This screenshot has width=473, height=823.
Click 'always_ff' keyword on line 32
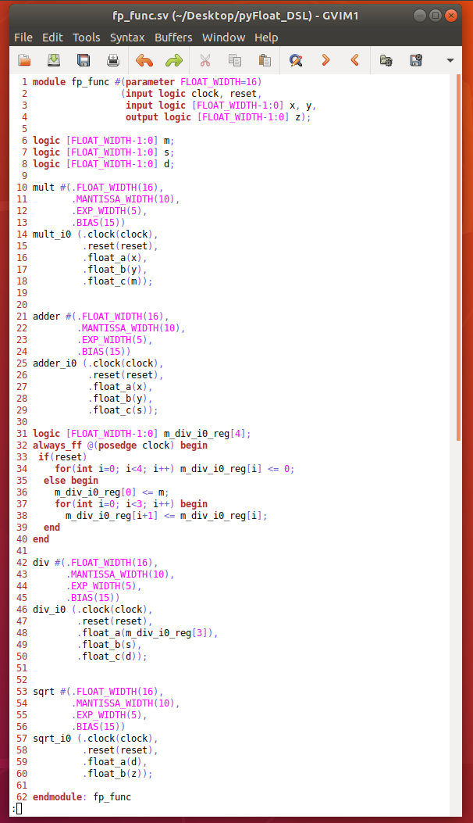57,445
